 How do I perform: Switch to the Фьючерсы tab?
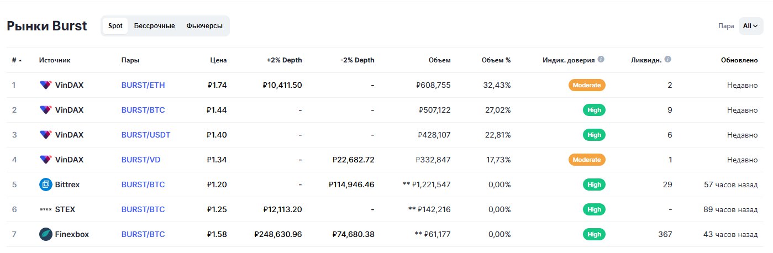pos(204,26)
